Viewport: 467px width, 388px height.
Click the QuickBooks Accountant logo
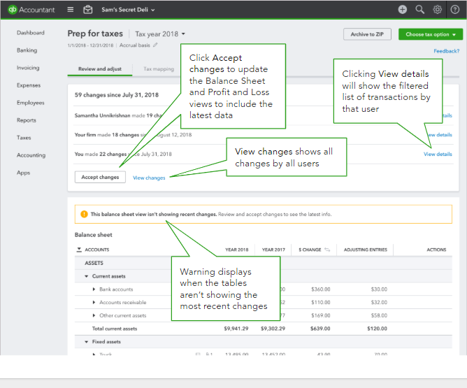(31, 10)
